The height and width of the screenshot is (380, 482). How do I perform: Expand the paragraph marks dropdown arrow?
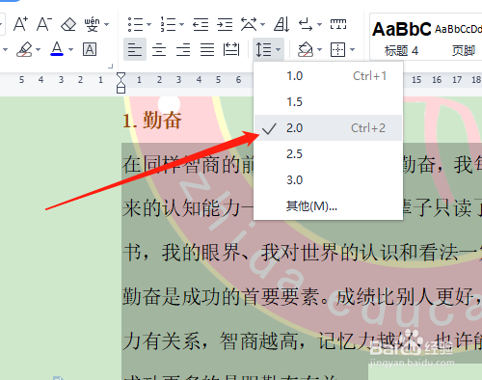coord(319,24)
